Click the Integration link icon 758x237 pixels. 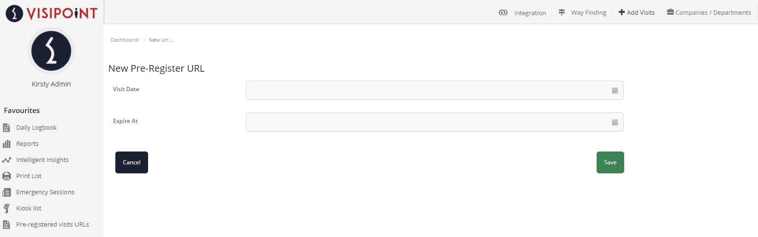pos(503,12)
